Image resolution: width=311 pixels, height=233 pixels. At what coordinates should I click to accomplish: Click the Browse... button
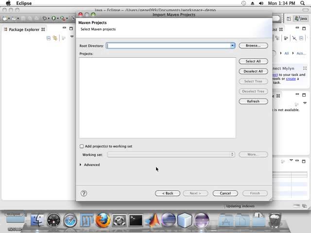(x=253, y=46)
